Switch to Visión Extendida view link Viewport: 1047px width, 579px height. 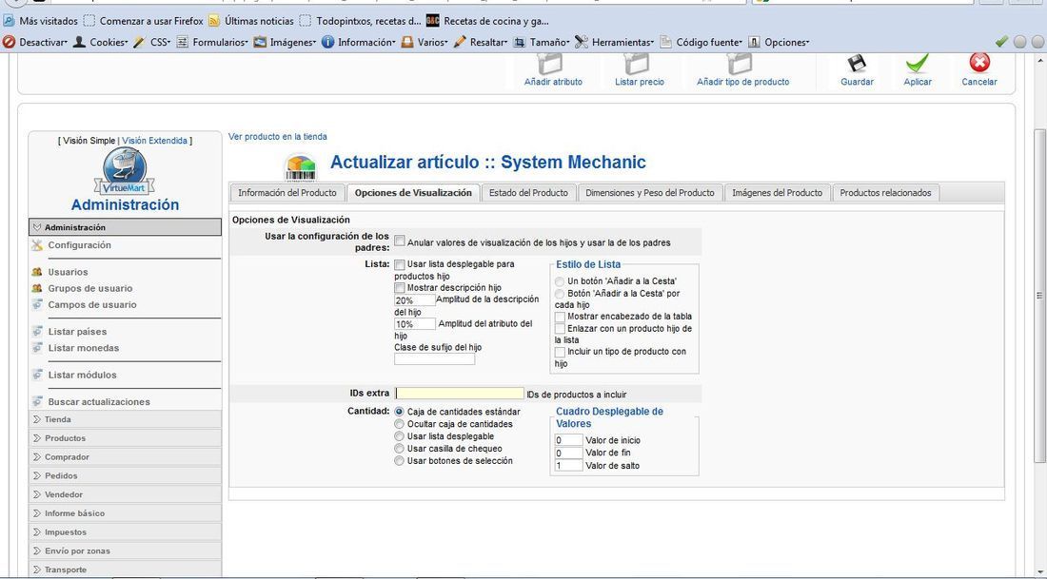[x=154, y=141]
